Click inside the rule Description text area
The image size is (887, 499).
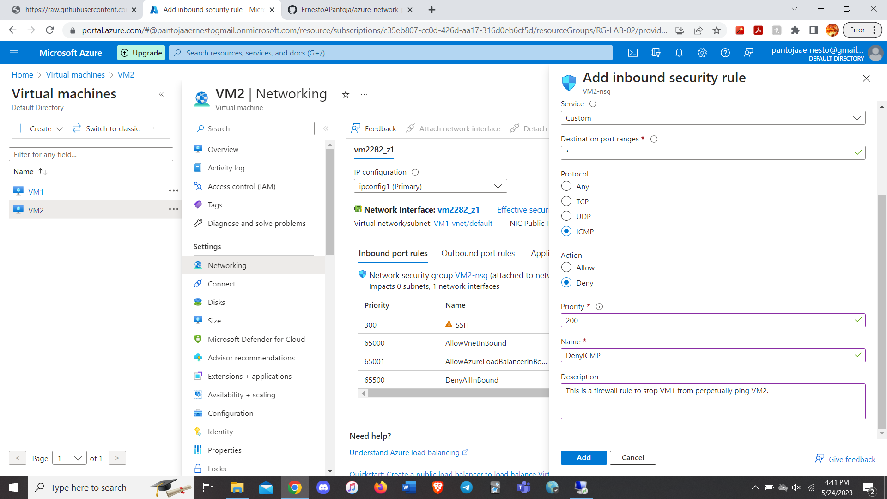(713, 401)
